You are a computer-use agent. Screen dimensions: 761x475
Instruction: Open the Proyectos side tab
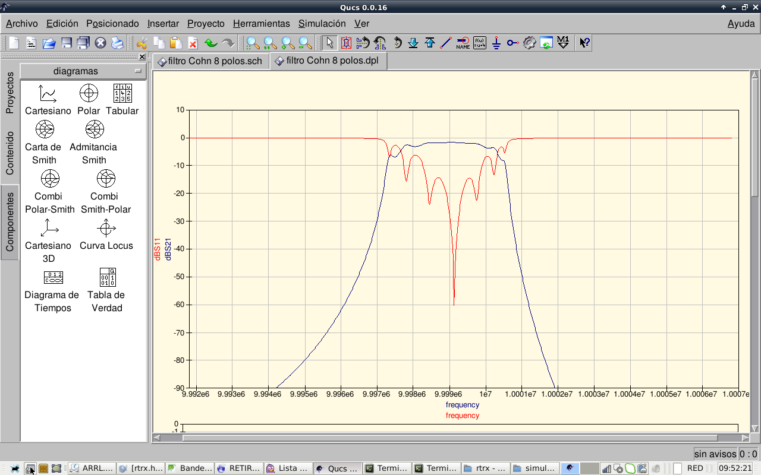tap(10, 93)
